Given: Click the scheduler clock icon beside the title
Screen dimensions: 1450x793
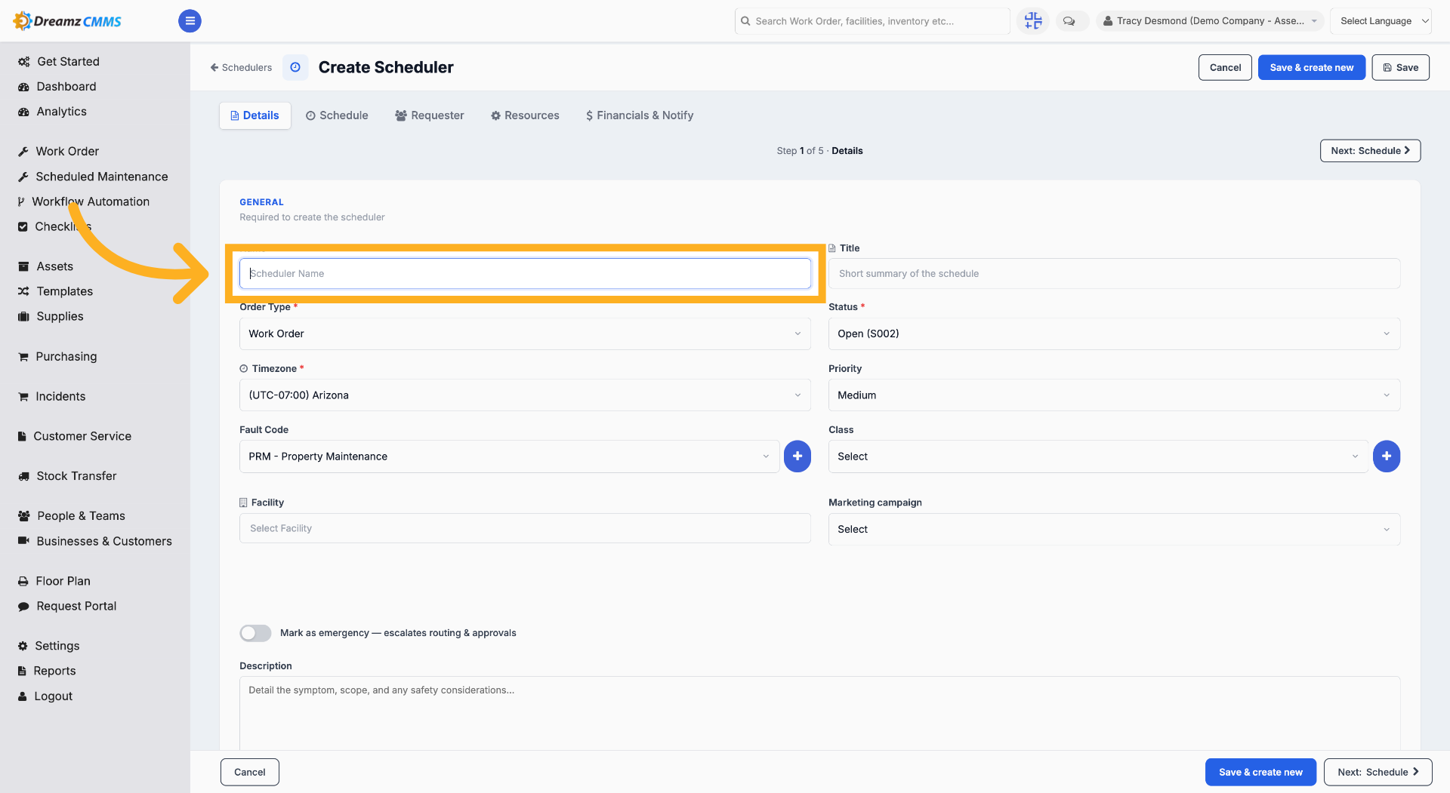Looking at the screenshot, I should [x=295, y=67].
